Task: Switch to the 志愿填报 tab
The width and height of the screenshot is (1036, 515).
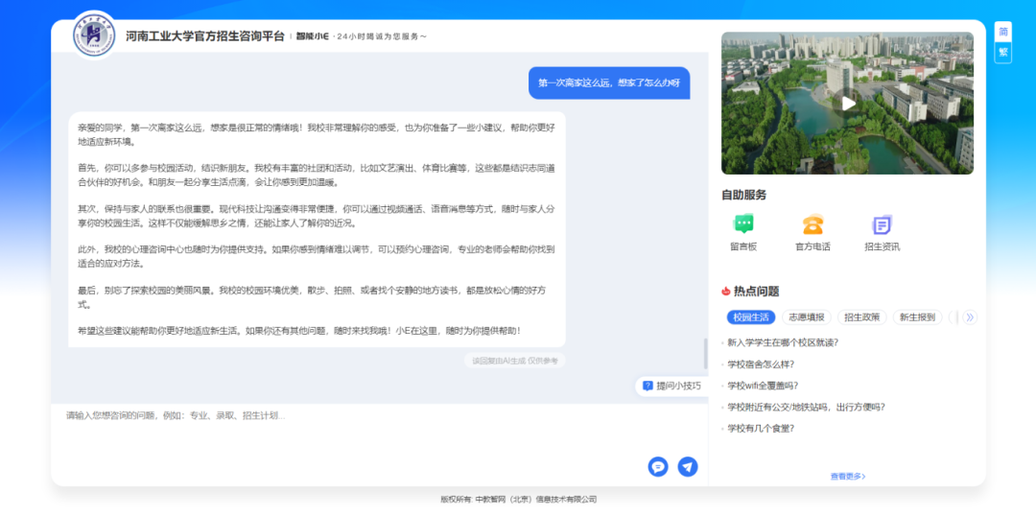Action: point(806,317)
